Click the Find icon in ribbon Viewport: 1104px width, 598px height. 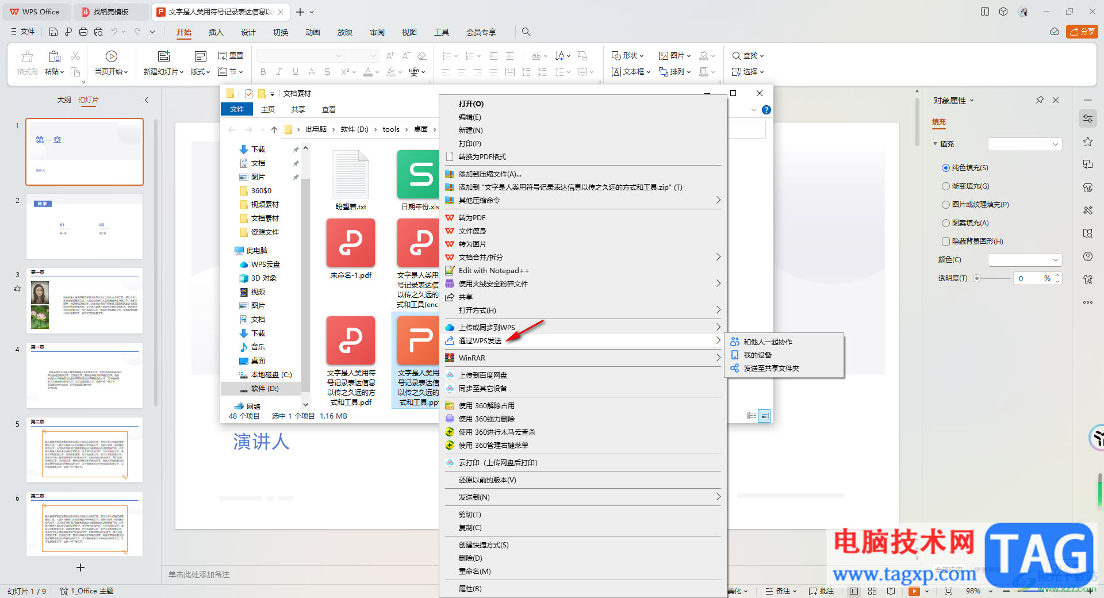(737, 56)
